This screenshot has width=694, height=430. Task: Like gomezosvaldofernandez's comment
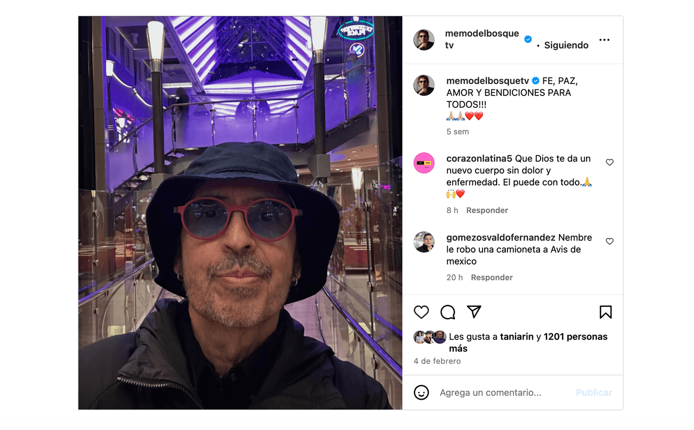point(609,241)
